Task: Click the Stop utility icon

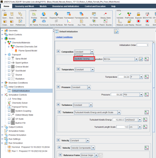Action: [x=147, y=21]
